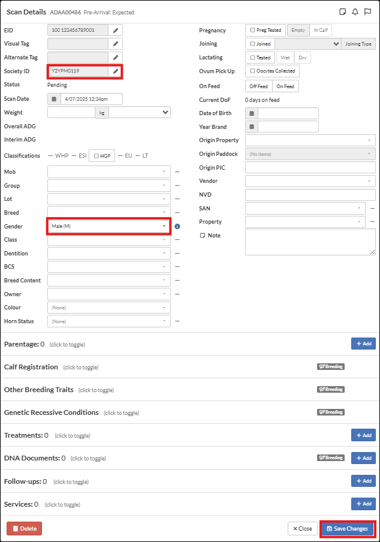This screenshot has width=380, height=542.
Task: Click the bell notification icon
Action: (355, 11)
